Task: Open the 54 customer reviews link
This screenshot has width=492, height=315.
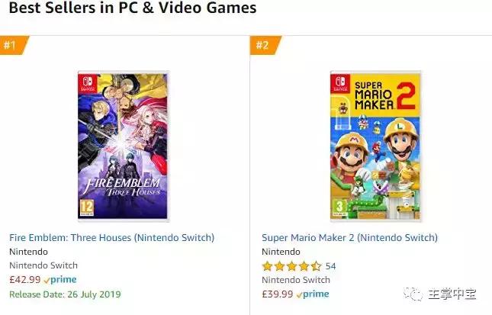Action: click(331, 266)
